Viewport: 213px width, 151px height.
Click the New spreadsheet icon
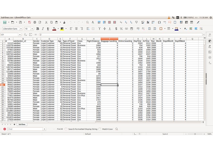click(5, 22)
